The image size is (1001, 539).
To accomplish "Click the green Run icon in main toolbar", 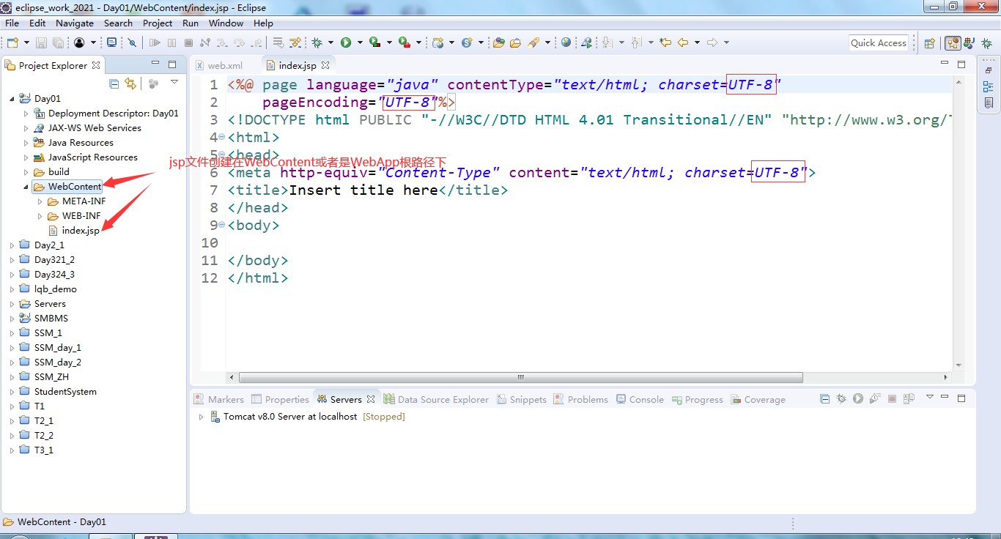I will coord(346,42).
